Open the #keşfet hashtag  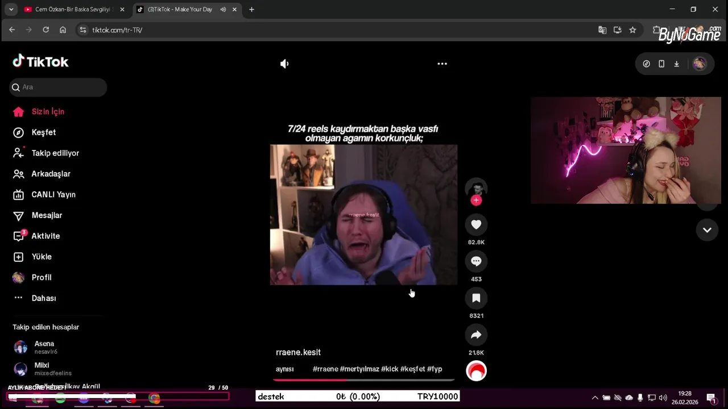coord(413,369)
